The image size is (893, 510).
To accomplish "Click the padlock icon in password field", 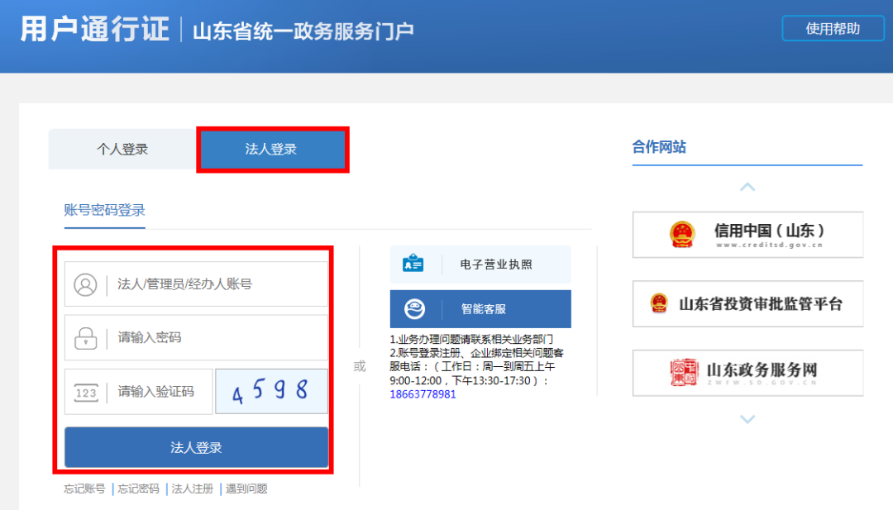I will [x=85, y=338].
